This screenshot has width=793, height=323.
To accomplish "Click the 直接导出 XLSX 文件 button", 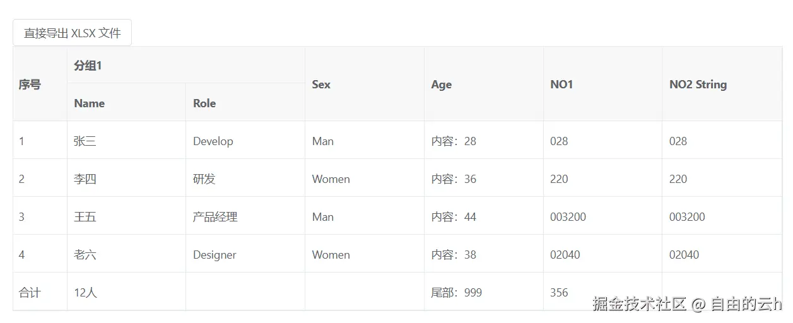I will [72, 33].
